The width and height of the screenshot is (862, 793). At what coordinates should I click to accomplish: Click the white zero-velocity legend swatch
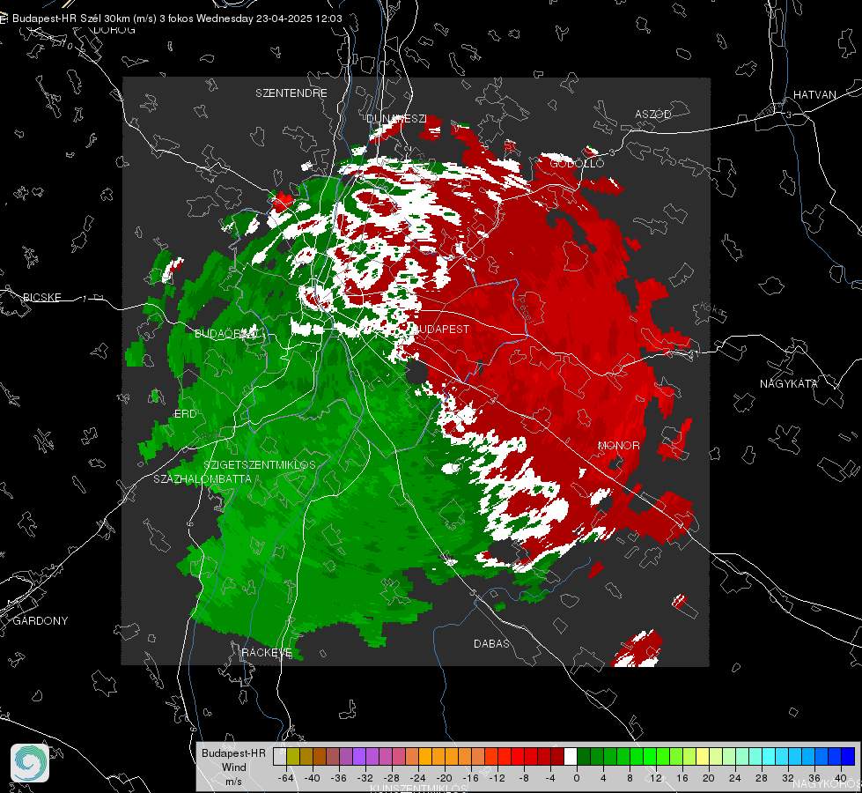tap(571, 757)
